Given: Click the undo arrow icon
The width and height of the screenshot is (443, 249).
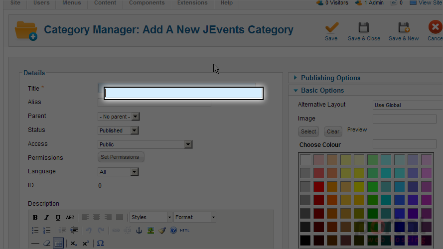Looking at the screenshot, I should (x=89, y=231).
